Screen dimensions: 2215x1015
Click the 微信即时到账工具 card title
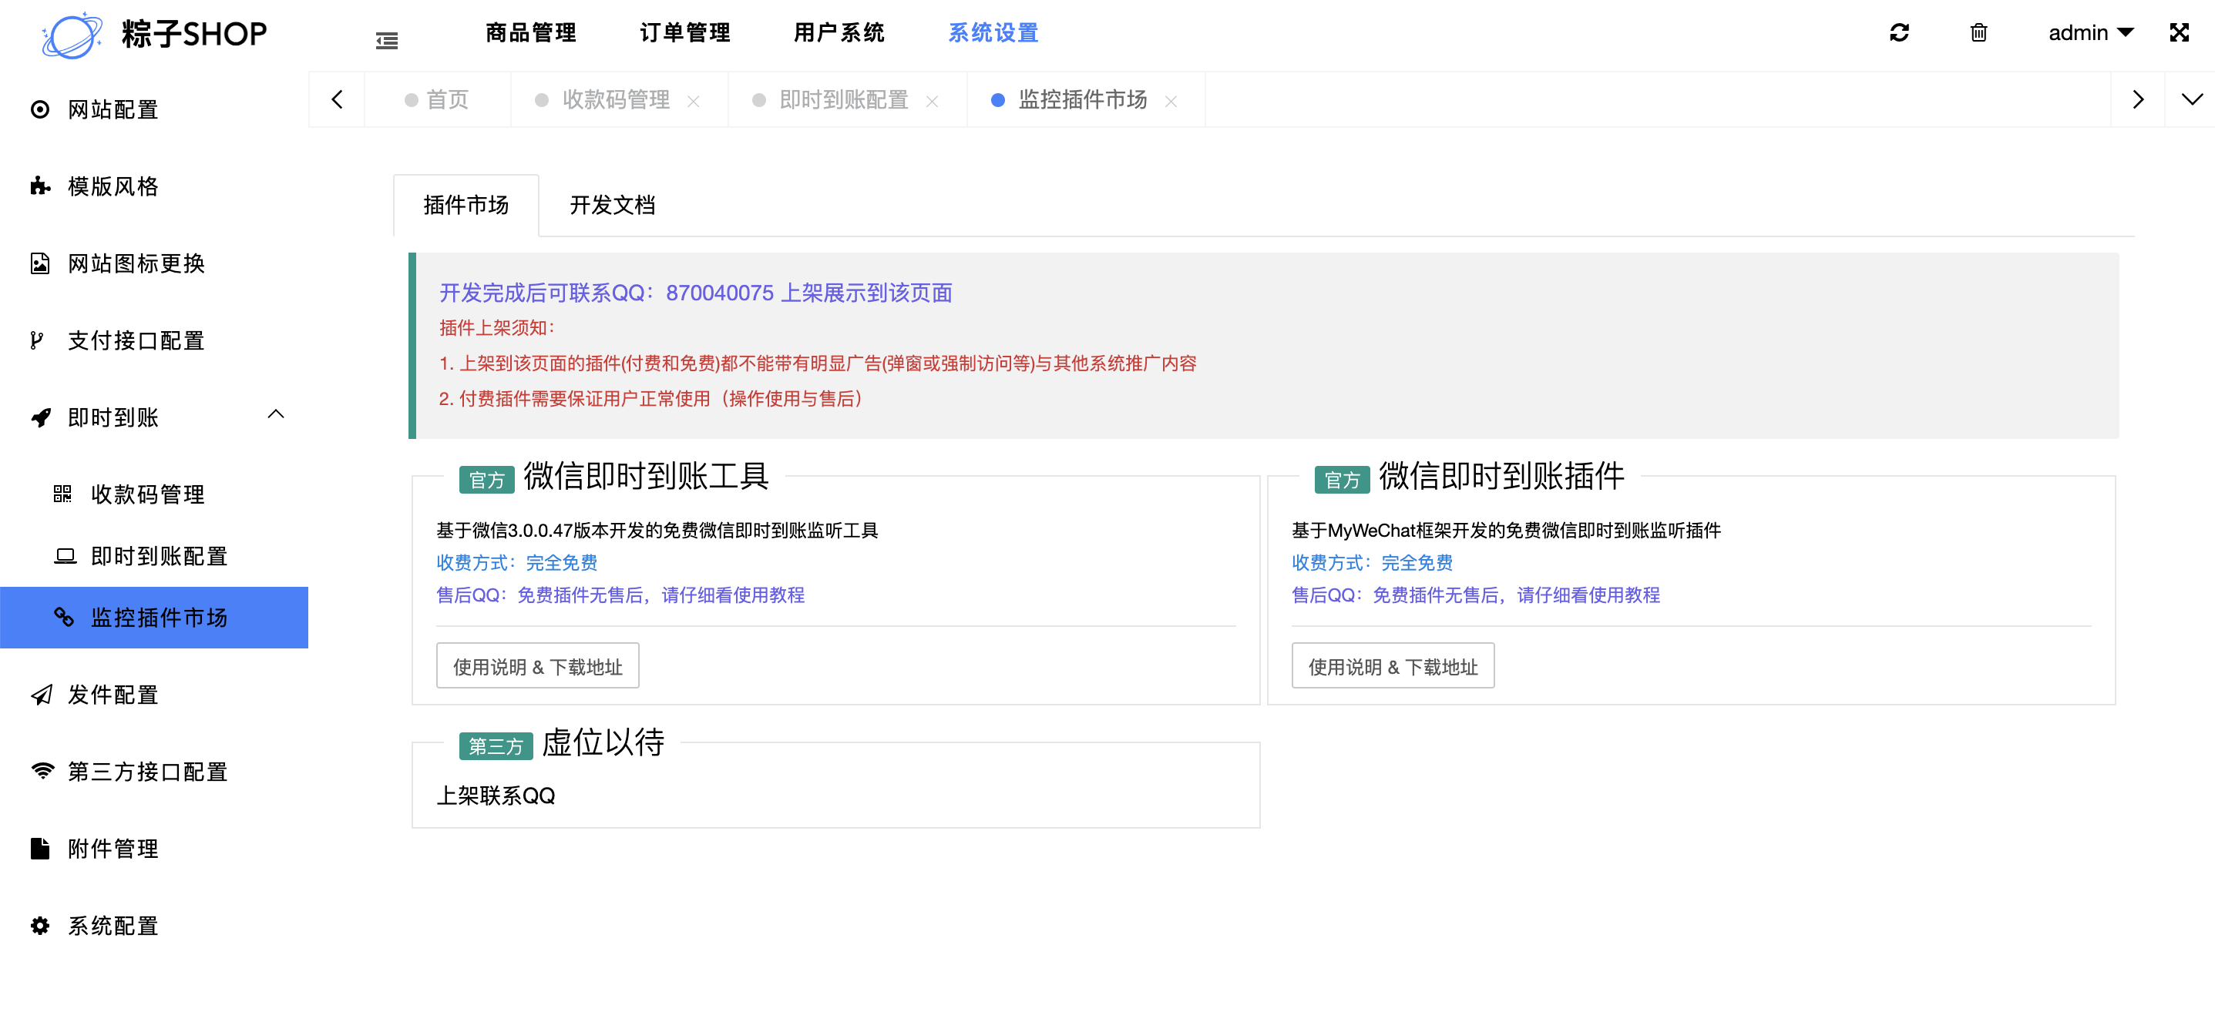click(x=646, y=476)
